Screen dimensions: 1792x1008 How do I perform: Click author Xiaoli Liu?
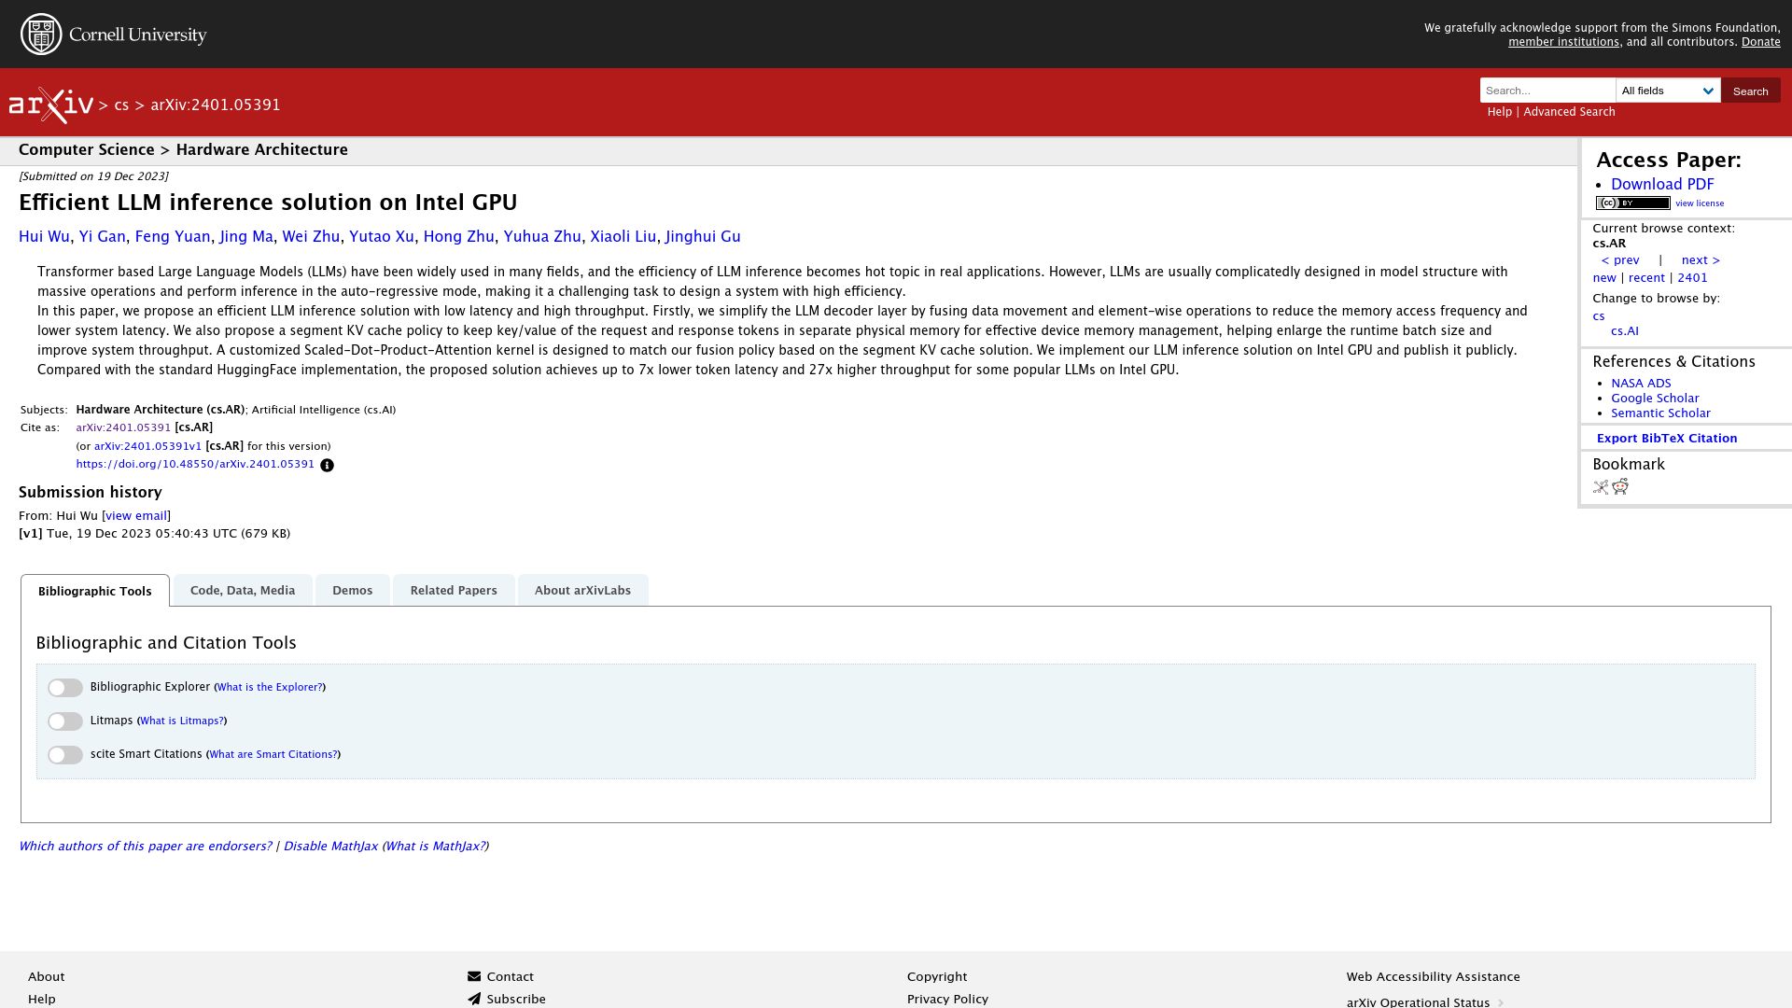click(x=623, y=237)
